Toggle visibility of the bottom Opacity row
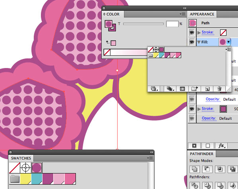The width and height of the screenshot is (238, 189). tap(192, 118)
